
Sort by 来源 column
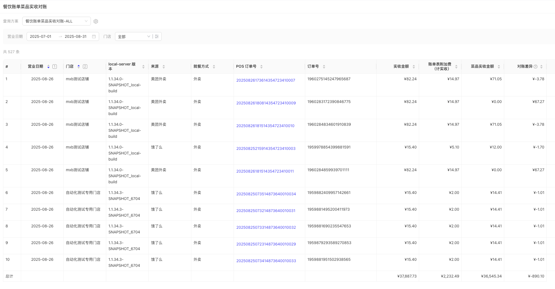click(164, 67)
